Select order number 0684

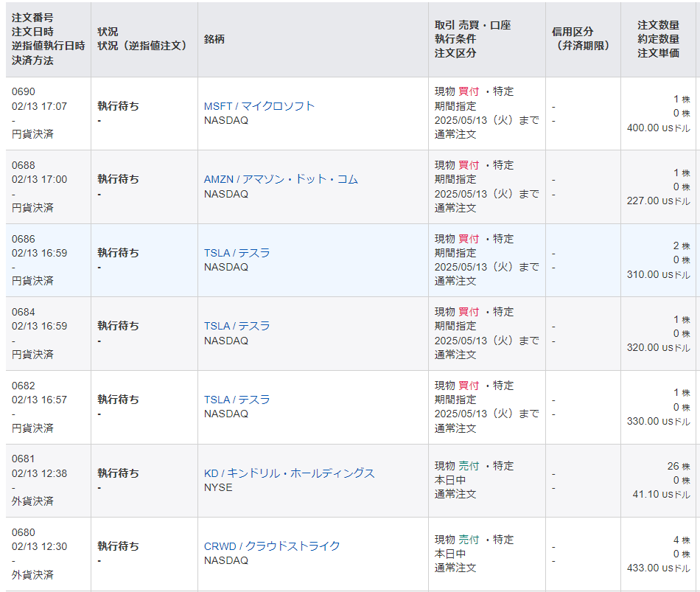(24, 312)
